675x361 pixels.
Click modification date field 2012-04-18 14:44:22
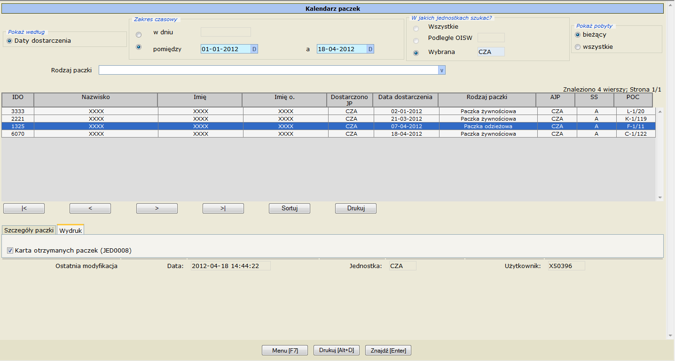[x=231, y=266]
